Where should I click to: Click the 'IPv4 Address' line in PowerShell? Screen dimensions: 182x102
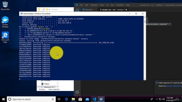tap(45, 21)
